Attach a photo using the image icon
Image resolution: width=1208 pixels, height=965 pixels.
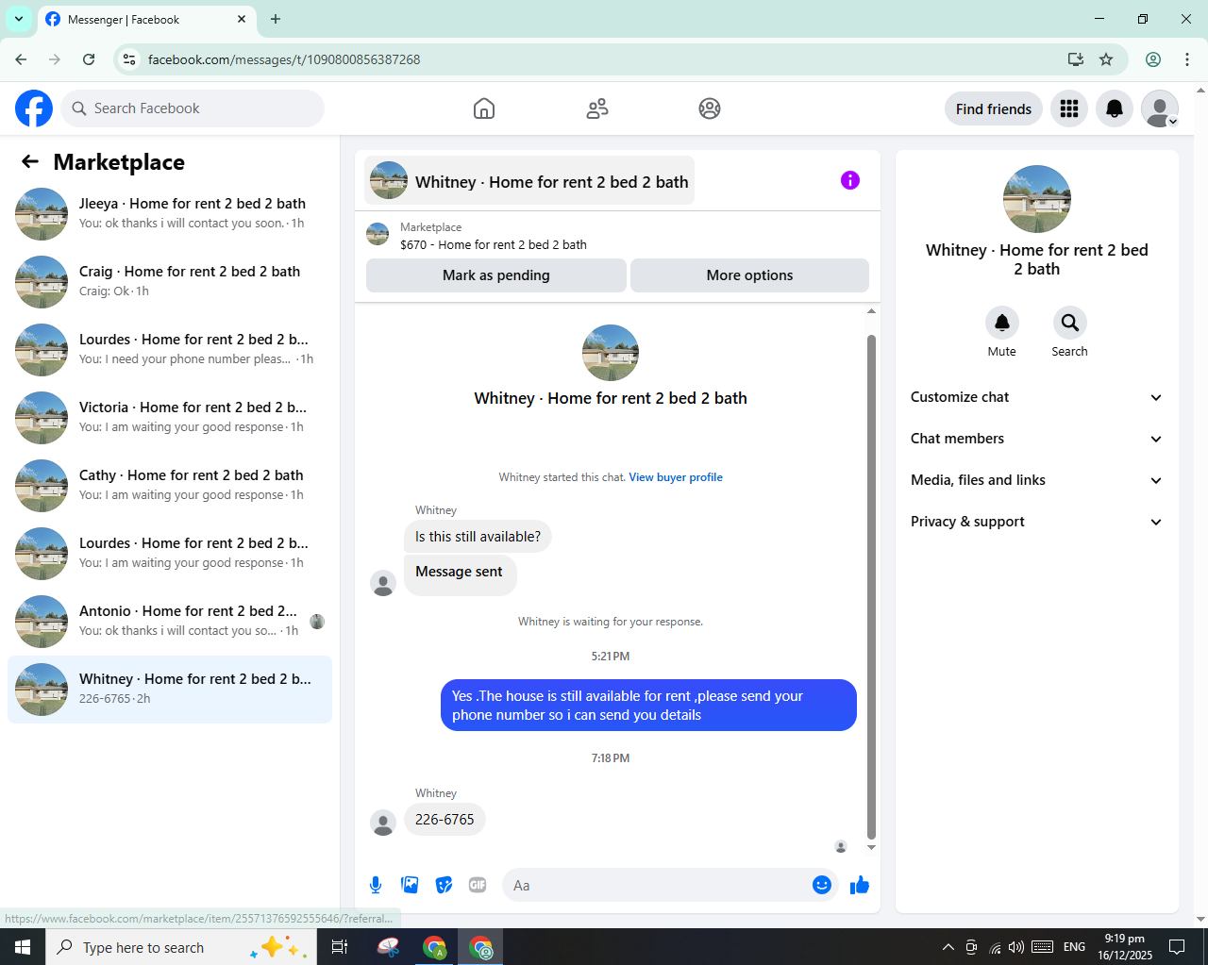(x=410, y=885)
